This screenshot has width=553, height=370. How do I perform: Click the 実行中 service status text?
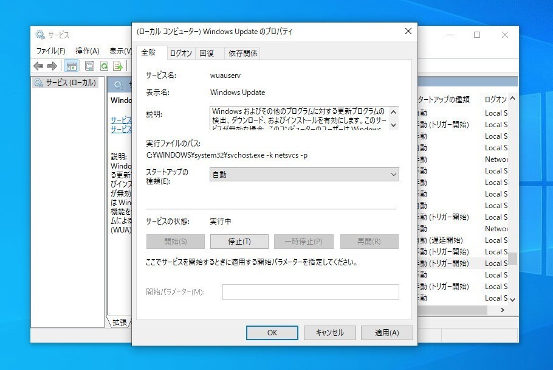(221, 222)
